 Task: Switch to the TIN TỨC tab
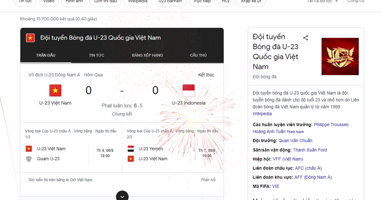click(96, 55)
